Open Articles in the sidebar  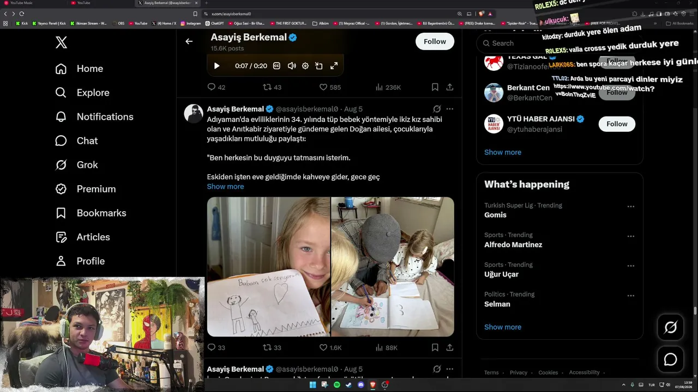pos(82,237)
